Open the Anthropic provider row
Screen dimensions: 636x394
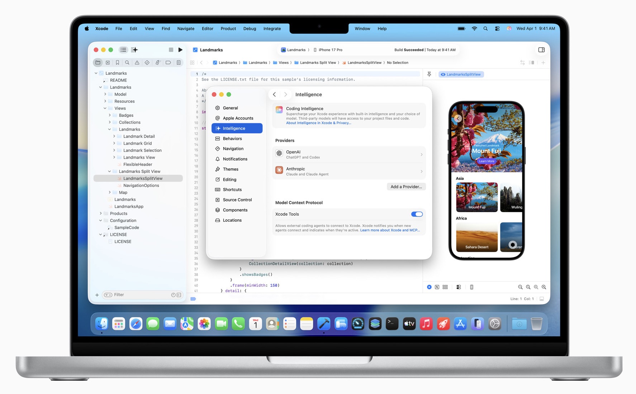349,171
